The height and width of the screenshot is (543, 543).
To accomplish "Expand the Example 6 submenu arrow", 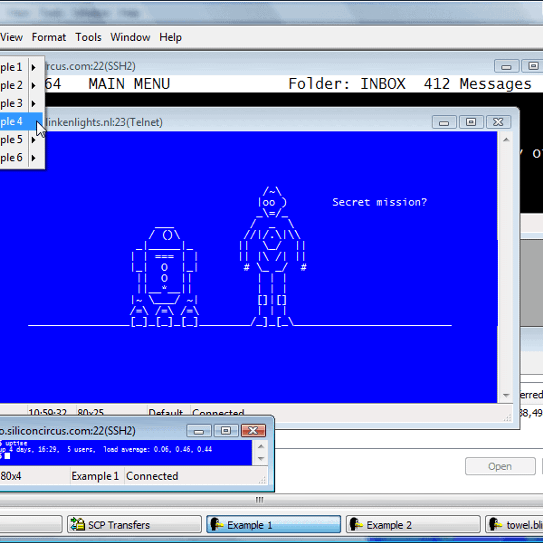I will pyautogui.click(x=33, y=157).
